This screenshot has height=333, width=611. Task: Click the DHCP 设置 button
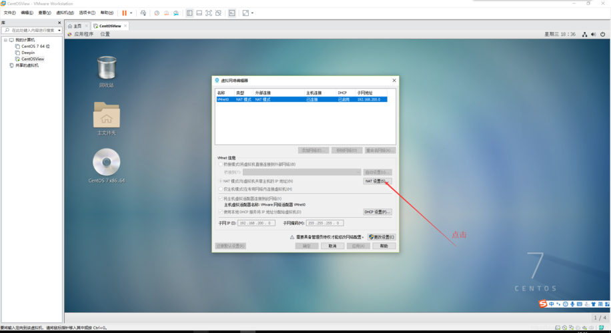pos(377,212)
